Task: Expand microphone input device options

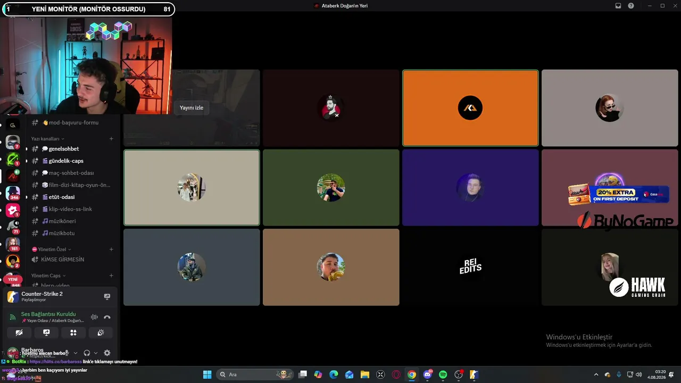Action: tap(76, 353)
